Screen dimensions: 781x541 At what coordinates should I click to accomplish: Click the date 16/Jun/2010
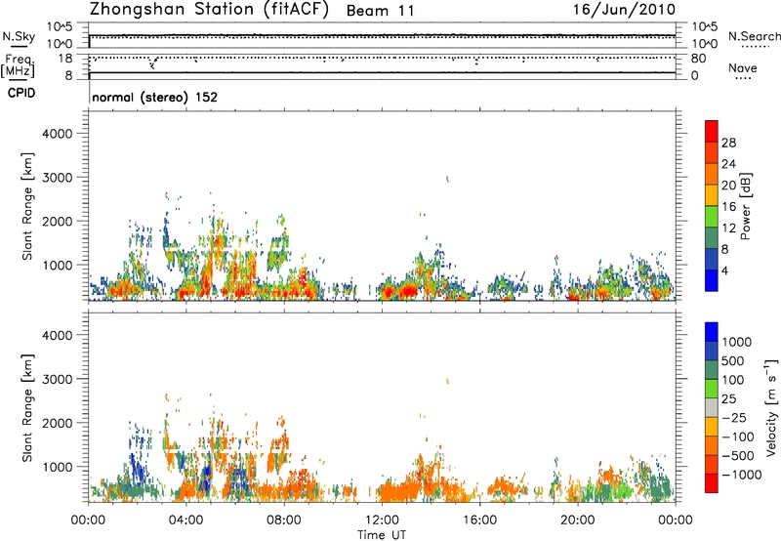point(624,10)
